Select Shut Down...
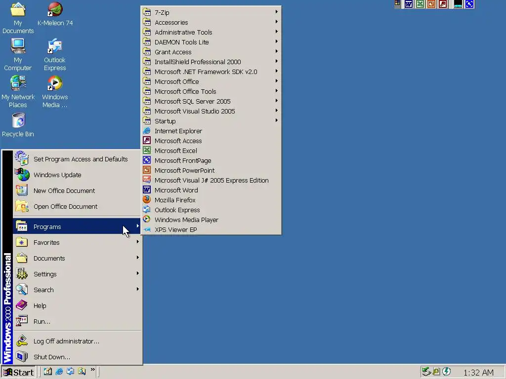Image resolution: width=506 pixels, height=379 pixels. pyautogui.click(x=78, y=357)
